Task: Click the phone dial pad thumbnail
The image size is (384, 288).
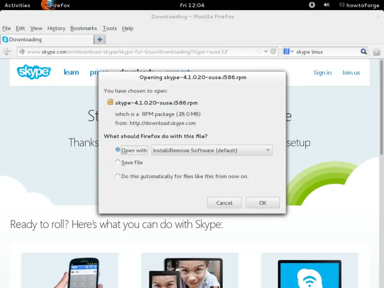Action: tap(70, 270)
